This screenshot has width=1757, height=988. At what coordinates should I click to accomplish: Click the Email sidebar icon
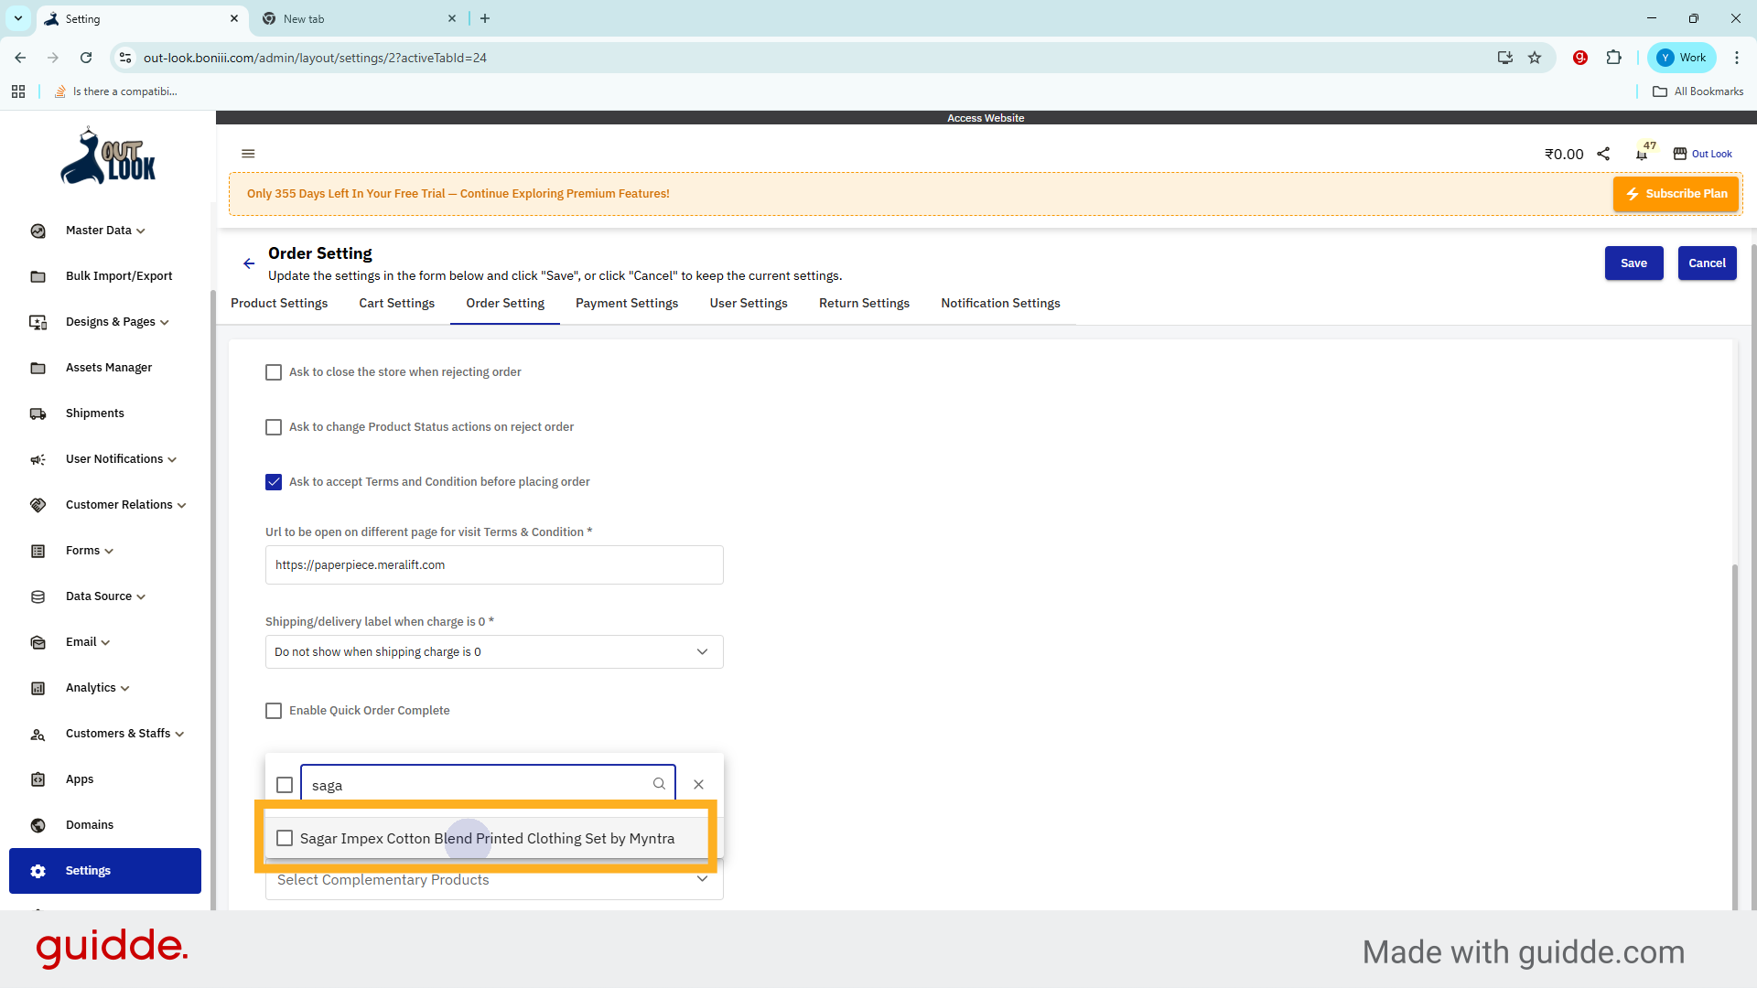click(38, 642)
